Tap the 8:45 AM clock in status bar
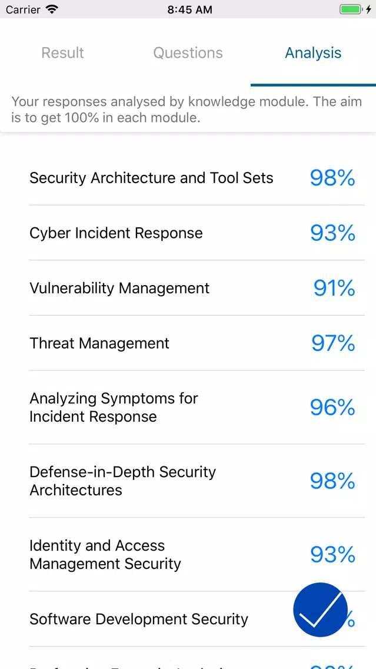The image size is (376, 669). (189, 10)
